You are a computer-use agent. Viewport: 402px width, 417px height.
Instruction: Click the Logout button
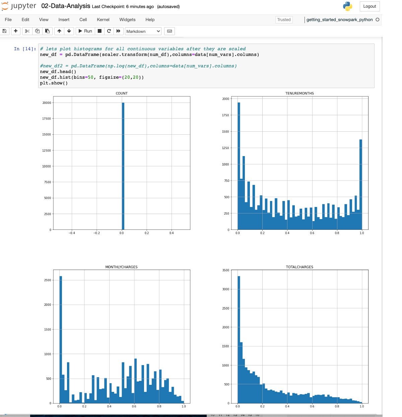(370, 6)
